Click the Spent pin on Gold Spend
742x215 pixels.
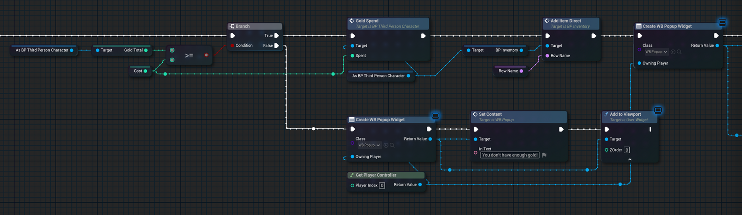(352, 56)
